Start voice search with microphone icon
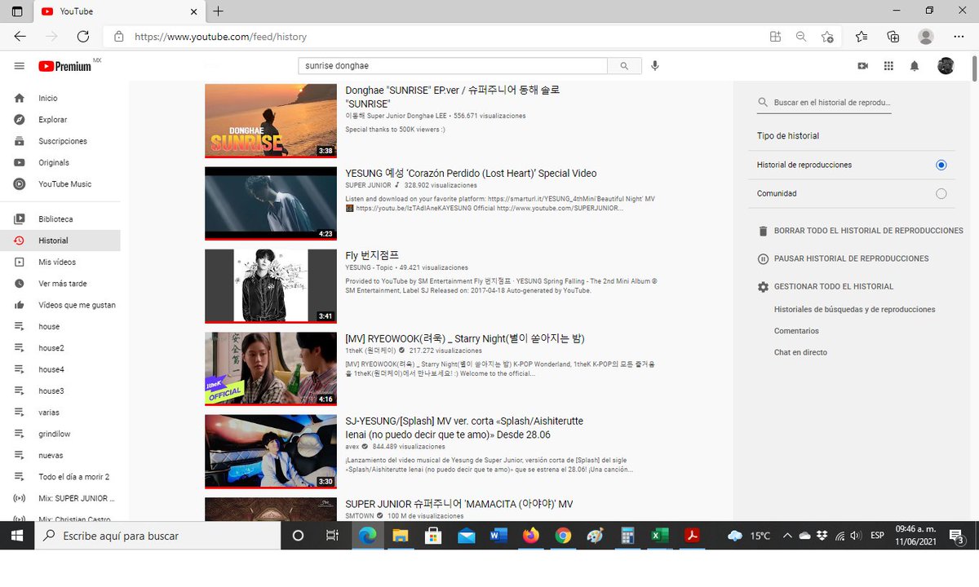Image resolution: width=979 pixels, height=587 pixels. point(655,66)
